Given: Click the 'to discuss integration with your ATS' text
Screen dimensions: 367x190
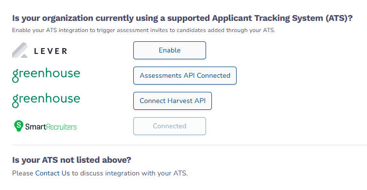Looking at the screenshot, I should [x=129, y=173].
